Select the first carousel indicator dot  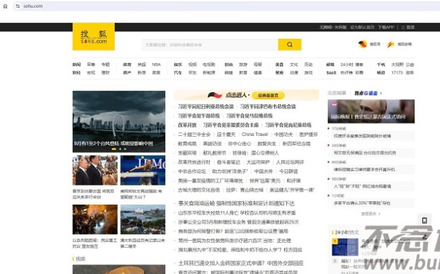[x=114, y=149]
